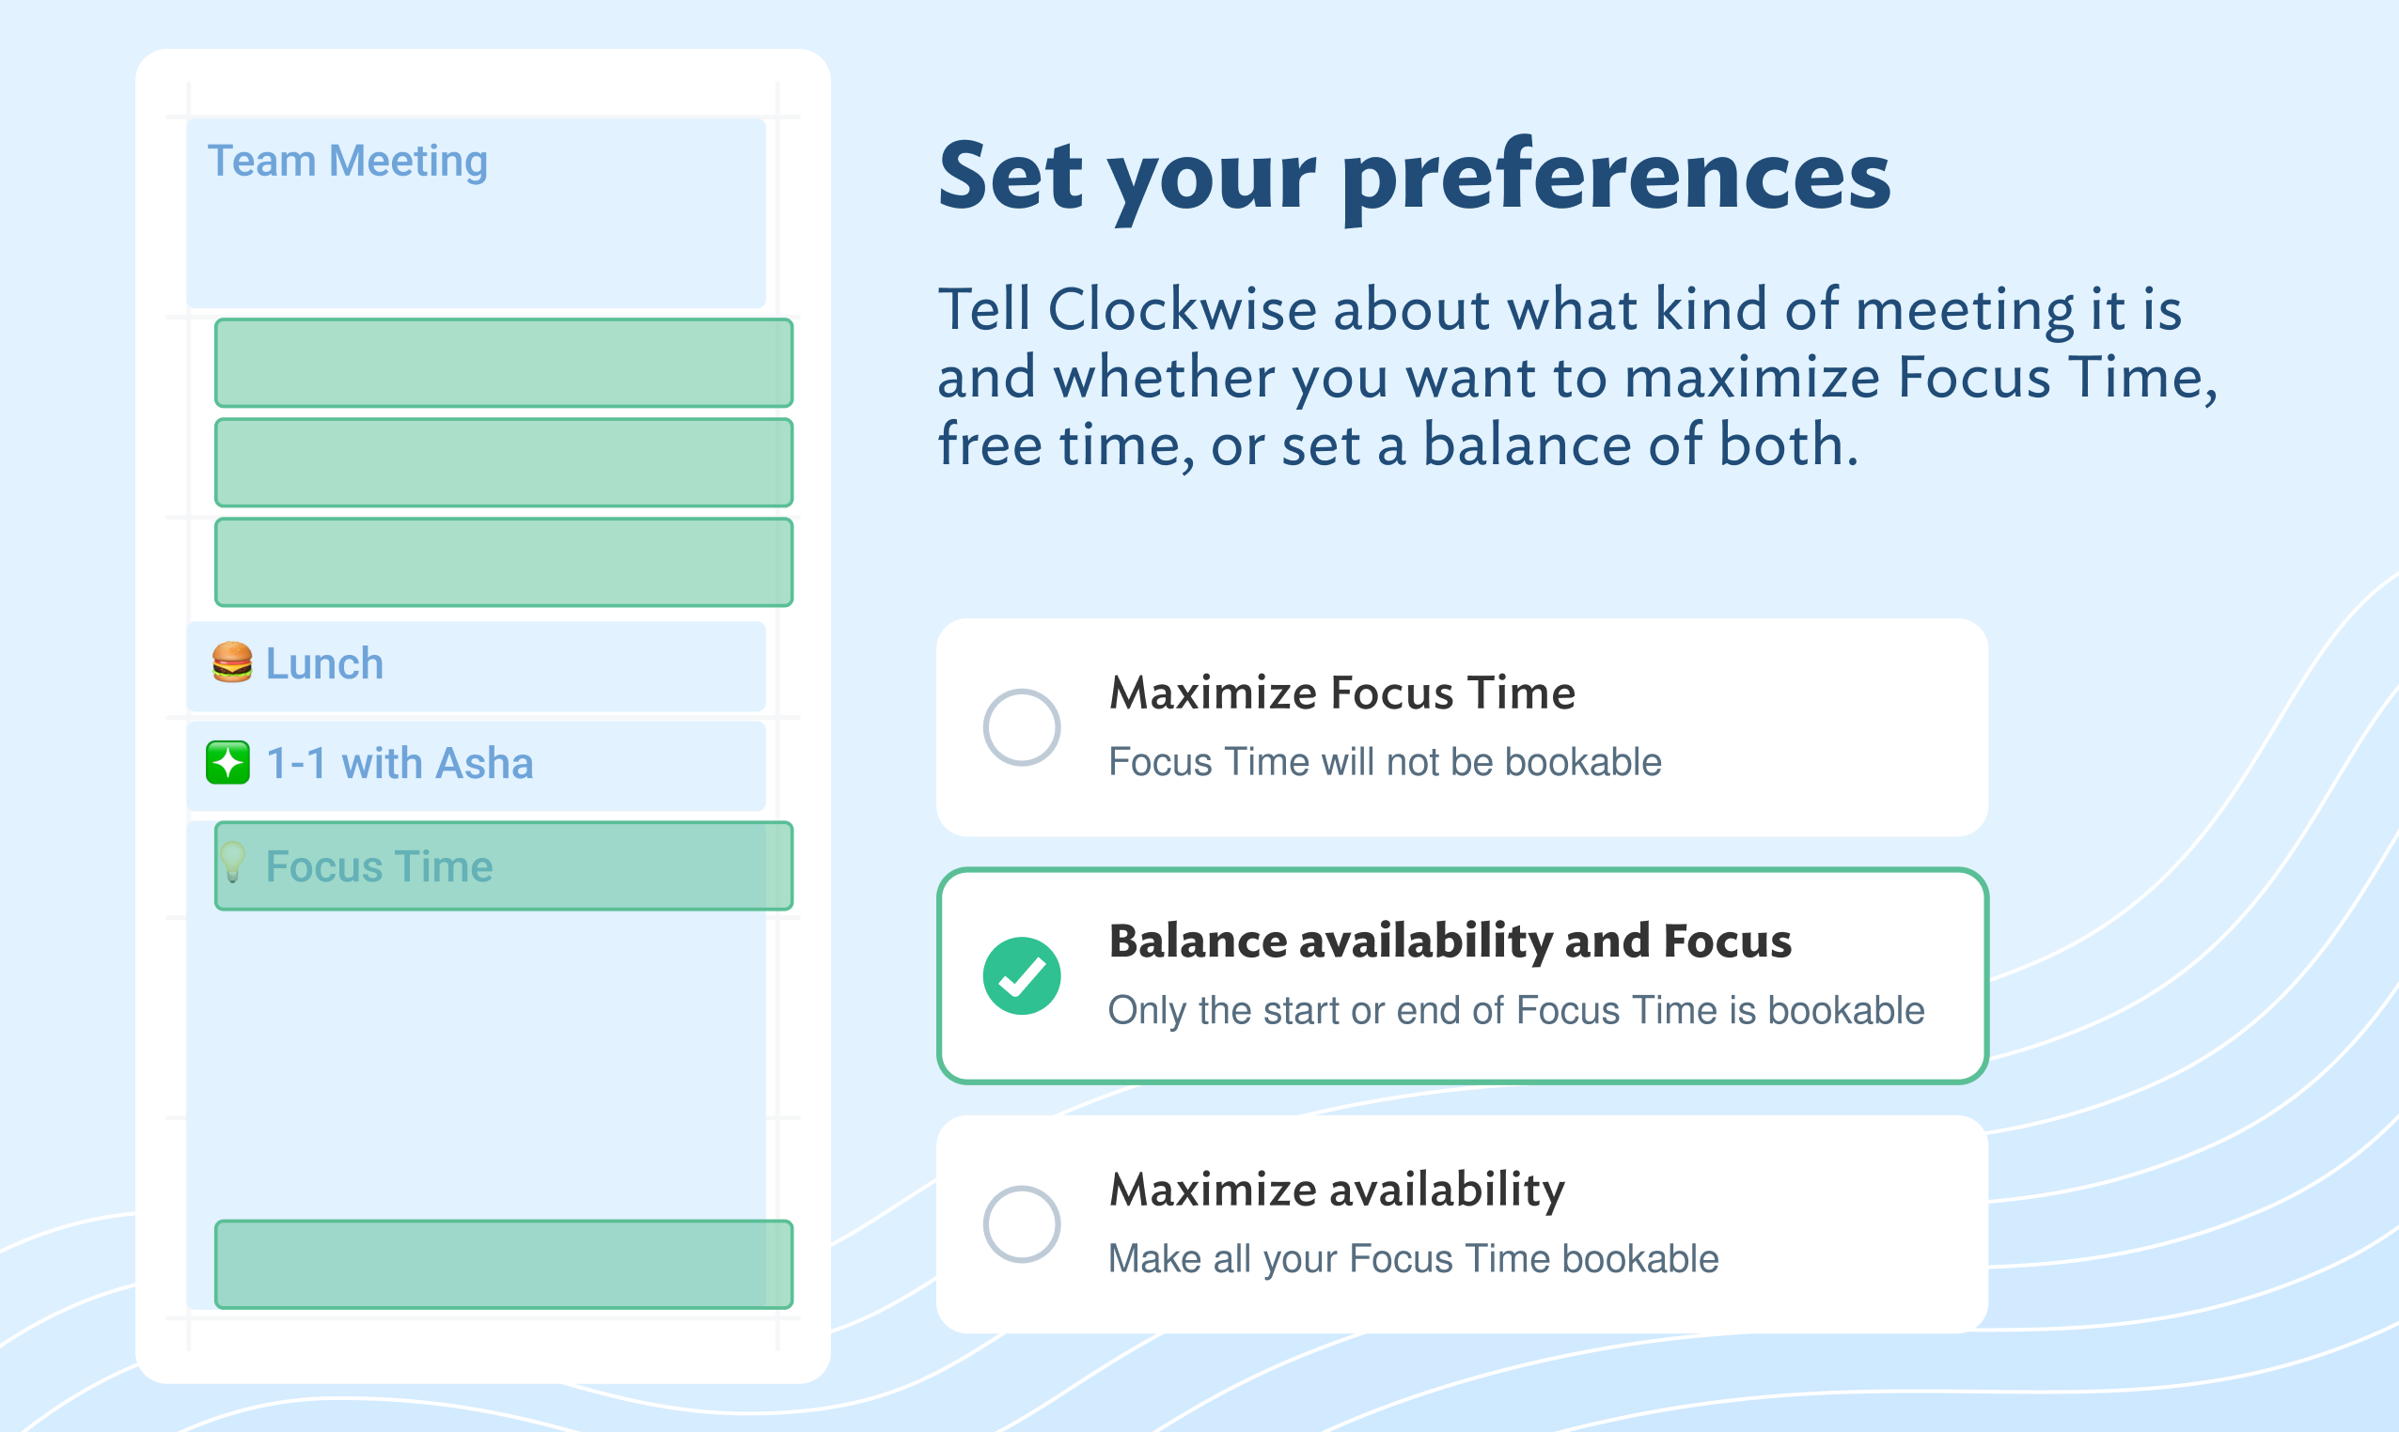This screenshot has height=1432, width=2399.
Task: Choose the Balance availability and Focus card
Action: click(x=1462, y=975)
